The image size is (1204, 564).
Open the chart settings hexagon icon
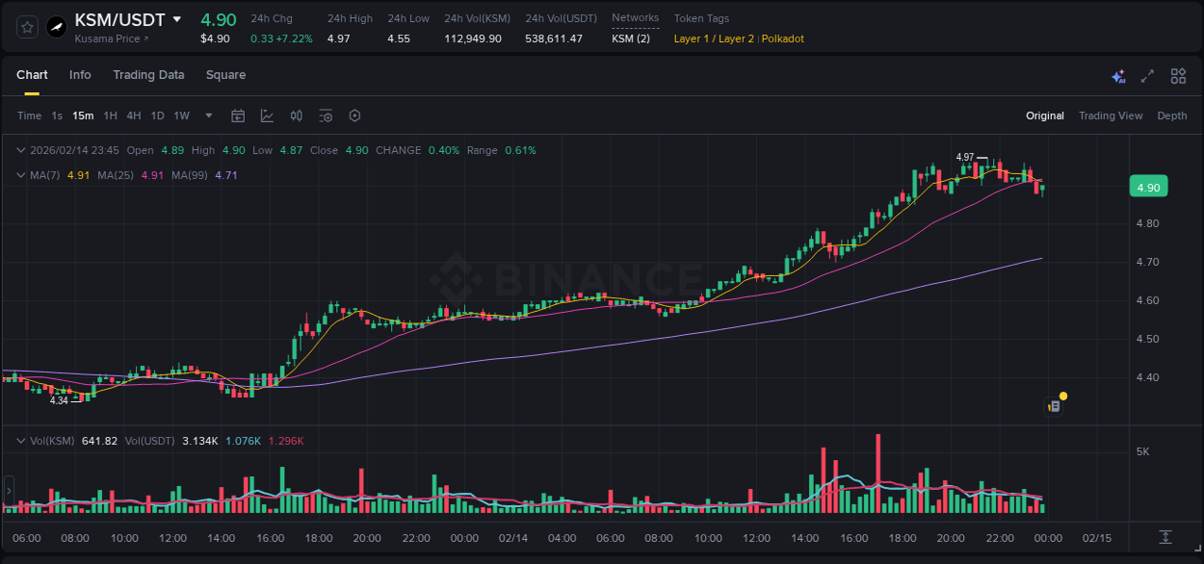tap(354, 115)
